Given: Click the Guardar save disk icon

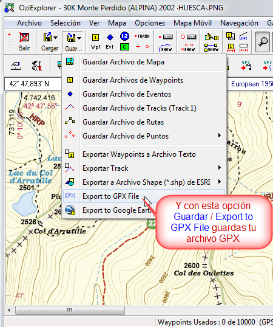Looking at the screenshot, I should click(71, 38).
